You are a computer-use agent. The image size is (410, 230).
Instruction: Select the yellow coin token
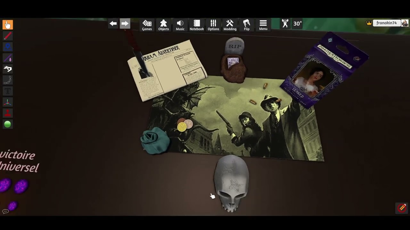pos(182,127)
